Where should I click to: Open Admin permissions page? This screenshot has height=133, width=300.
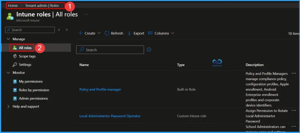(33, 98)
